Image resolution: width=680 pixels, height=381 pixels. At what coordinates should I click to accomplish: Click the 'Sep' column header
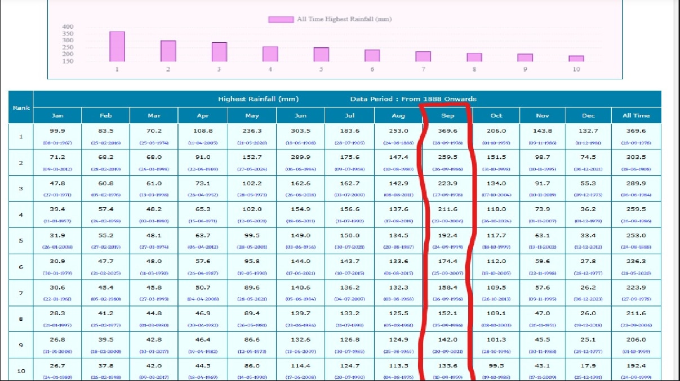448,115
